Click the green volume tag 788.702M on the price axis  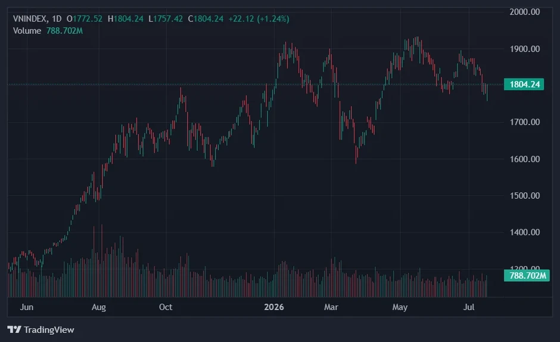tap(527, 275)
